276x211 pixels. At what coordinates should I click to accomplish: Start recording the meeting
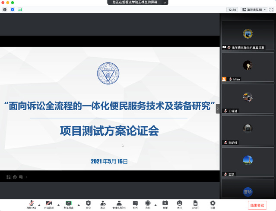[x=148, y=203]
